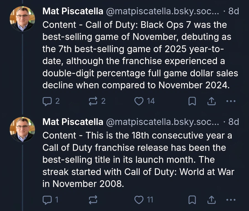249x211 pixels.
Task: Share the Black Ops 7 post
Action: click(x=211, y=101)
